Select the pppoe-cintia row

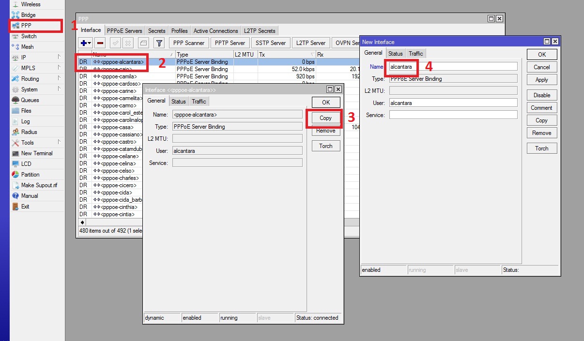point(110,214)
